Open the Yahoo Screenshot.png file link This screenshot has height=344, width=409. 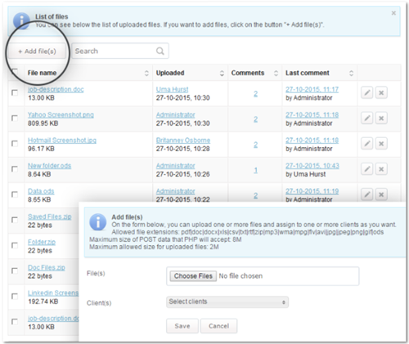click(x=61, y=114)
